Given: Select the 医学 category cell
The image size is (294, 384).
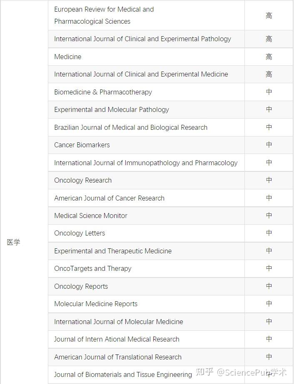Looking at the screenshot, I should coord(13,242).
